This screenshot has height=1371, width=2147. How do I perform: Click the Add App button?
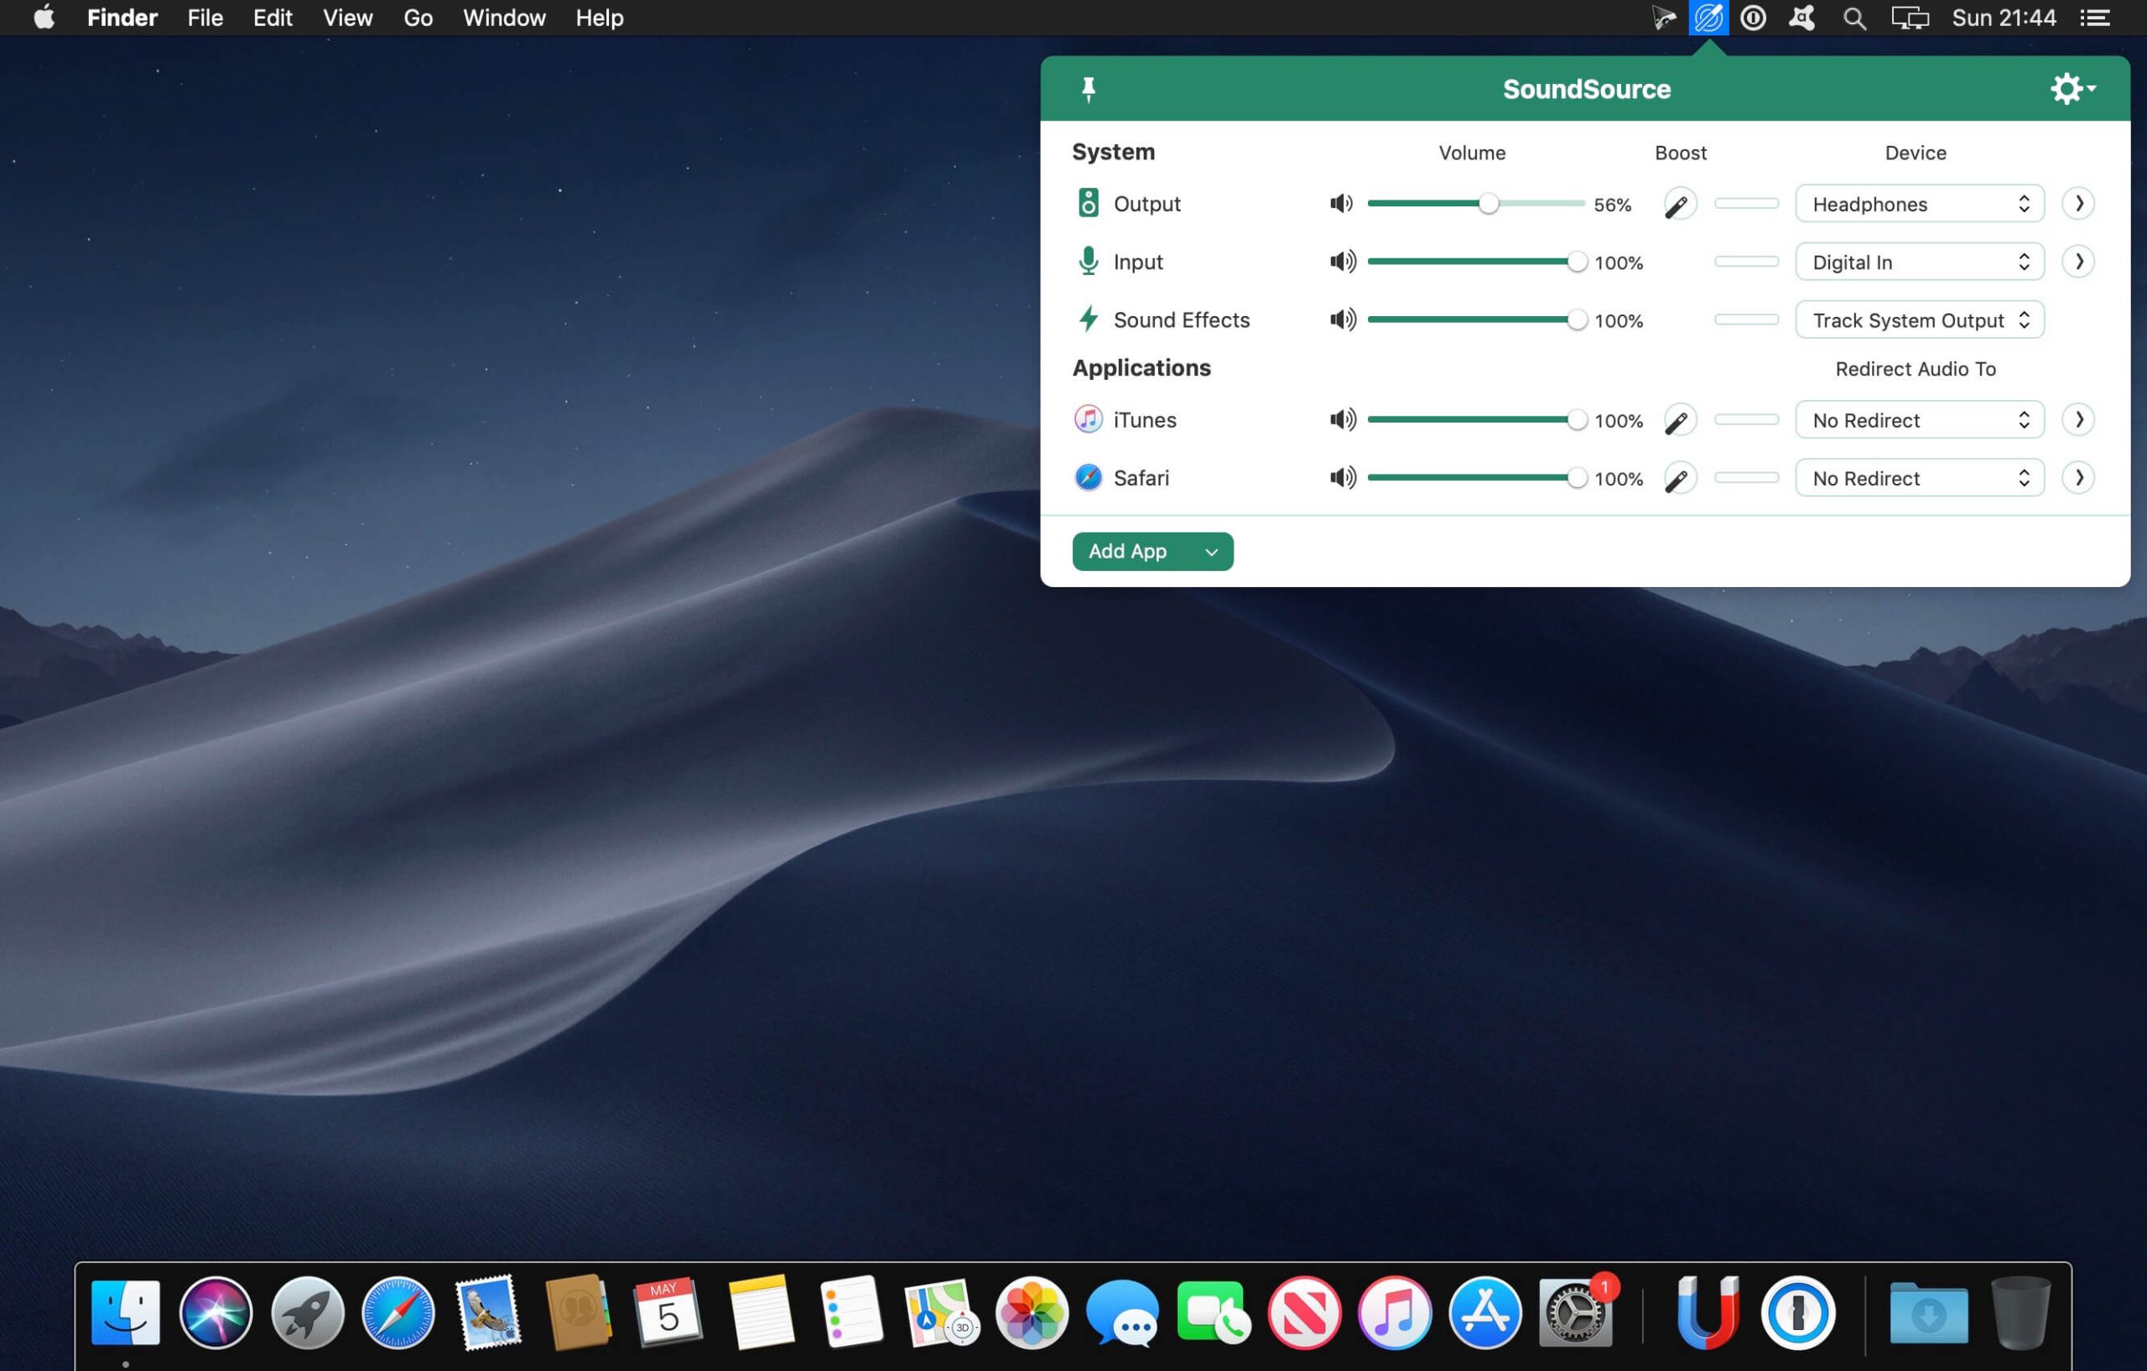coord(1128,551)
